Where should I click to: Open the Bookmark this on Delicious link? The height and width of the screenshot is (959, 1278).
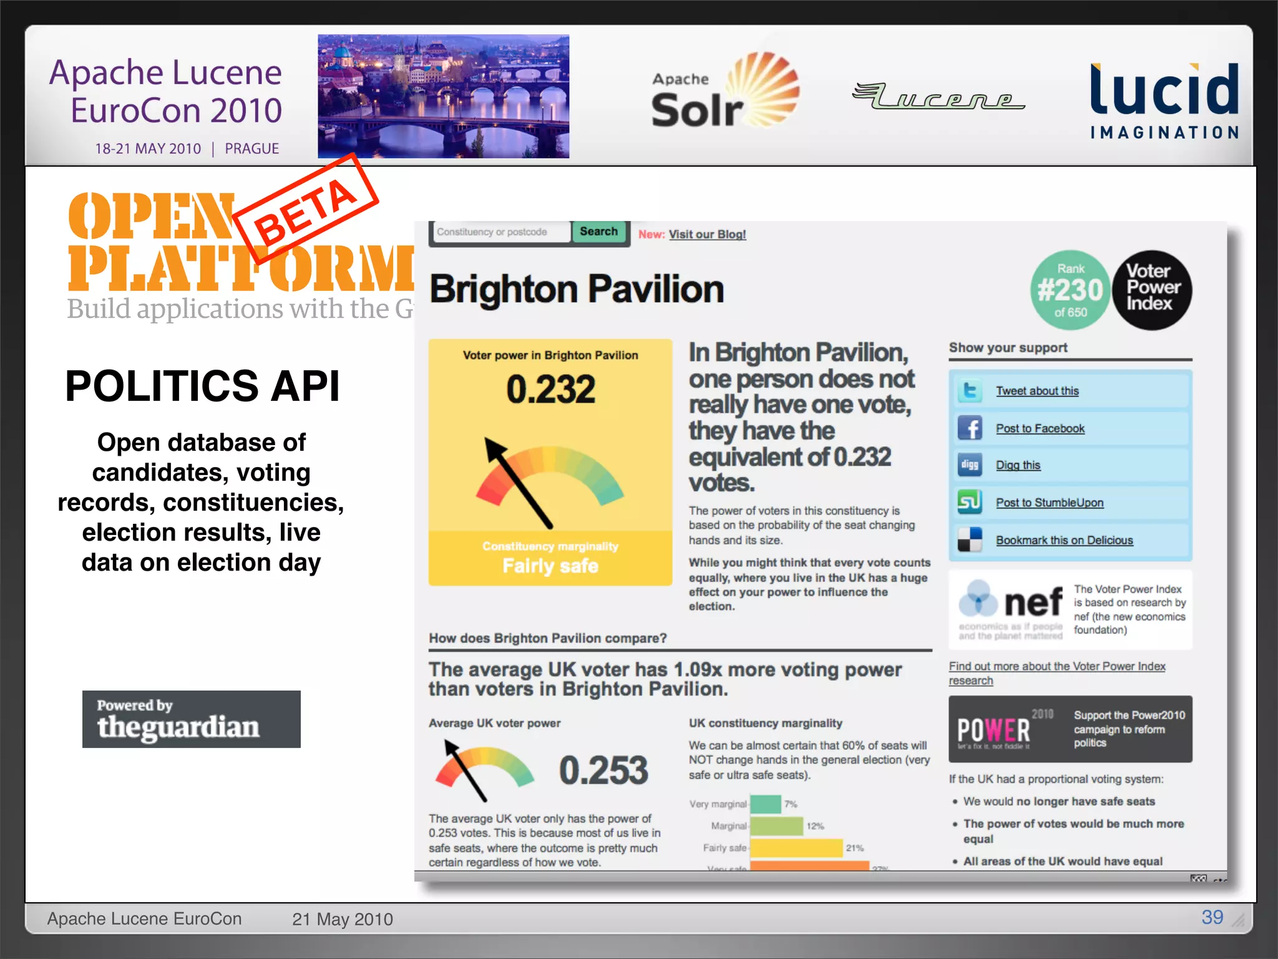coord(1064,540)
